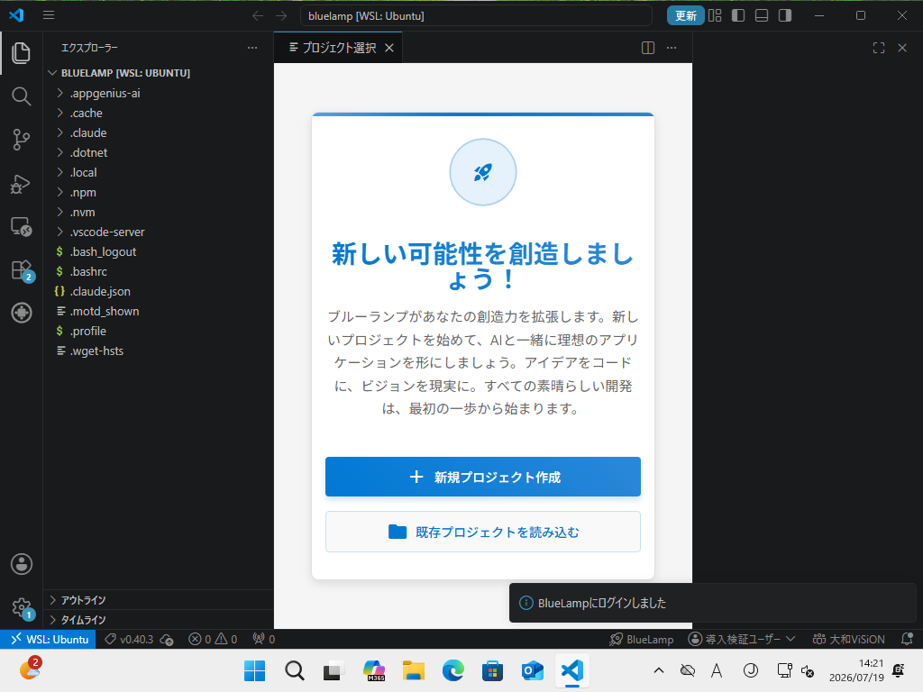Open File Explorer from the taskbar

click(x=413, y=670)
